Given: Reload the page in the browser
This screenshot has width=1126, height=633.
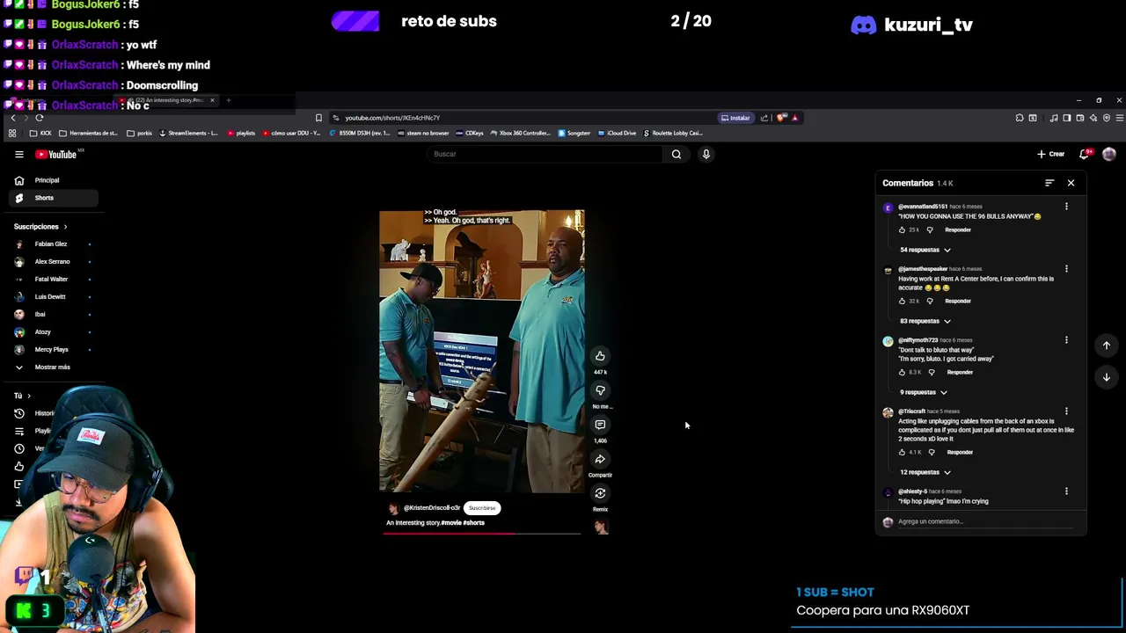Looking at the screenshot, I should tap(39, 118).
